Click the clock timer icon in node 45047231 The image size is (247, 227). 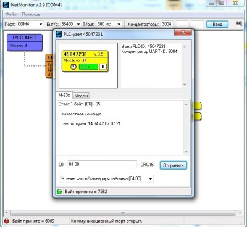coord(73,67)
